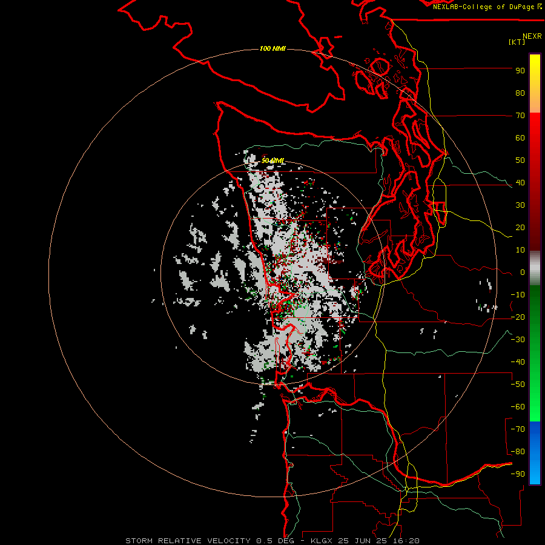545x545 pixels.
Task: Click the positive 90 scale value
Action: [520, 71]
